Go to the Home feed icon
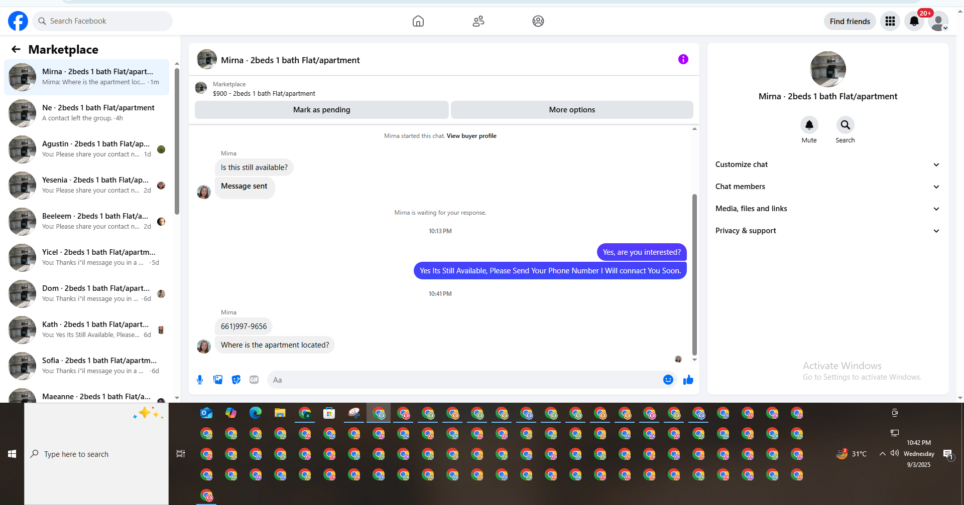The image size is (964, 505). click(x=418, y=21)
